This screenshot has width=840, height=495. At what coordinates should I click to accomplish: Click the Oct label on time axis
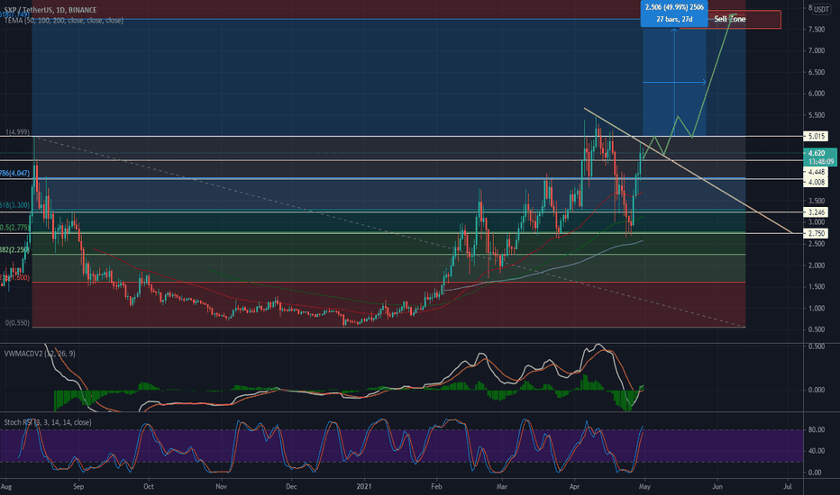(x=149, y=487)
